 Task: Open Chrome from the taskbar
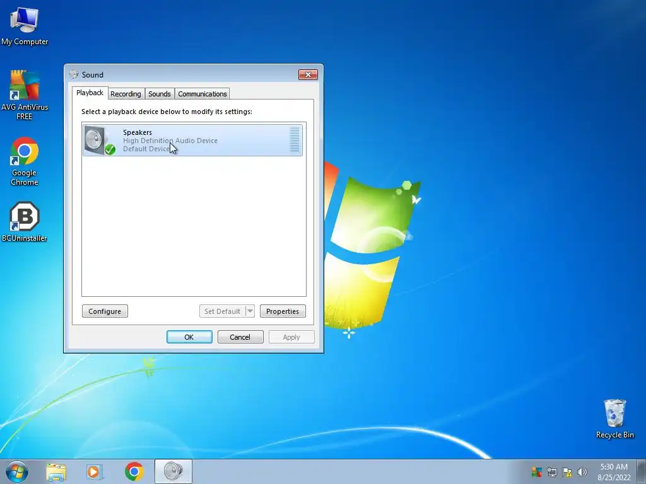[x=134, y=471]
